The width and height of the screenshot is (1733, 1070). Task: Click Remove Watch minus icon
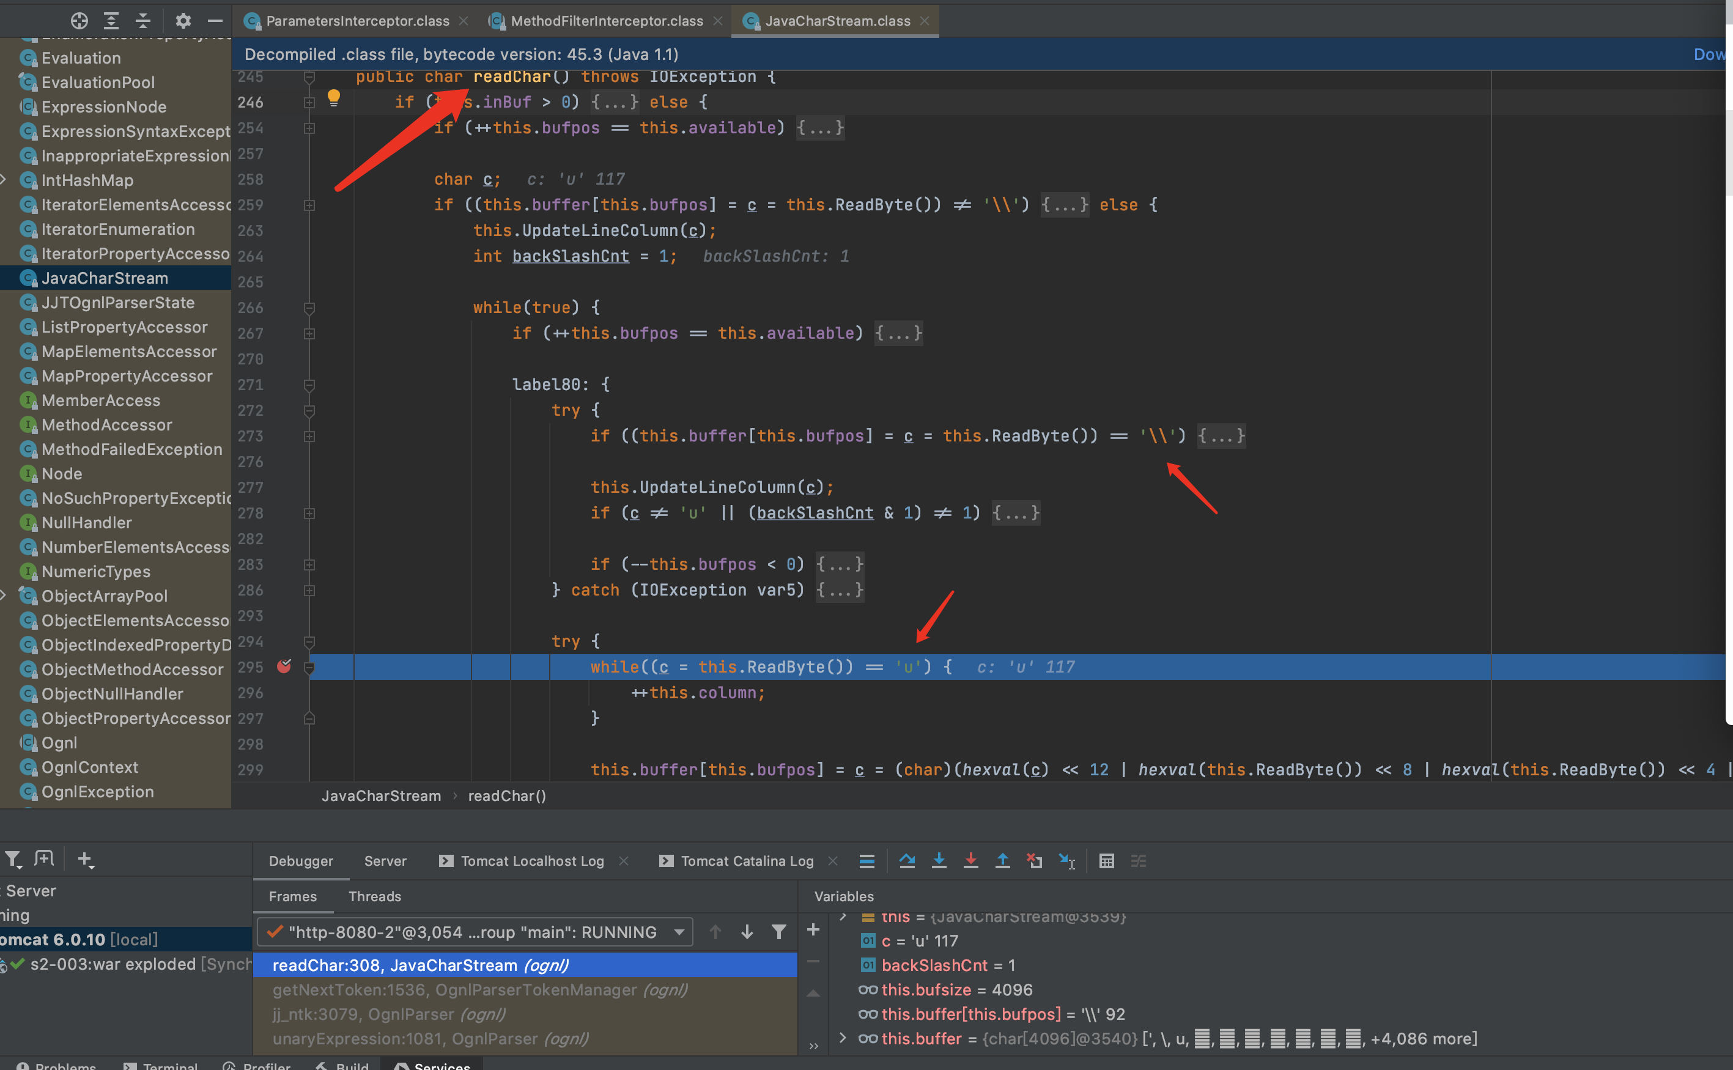(x=813, y=961)
